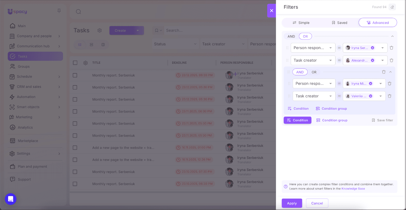The image size is (406, 210).
Task: Switch to the Simple filters tab
Action: 301,23
